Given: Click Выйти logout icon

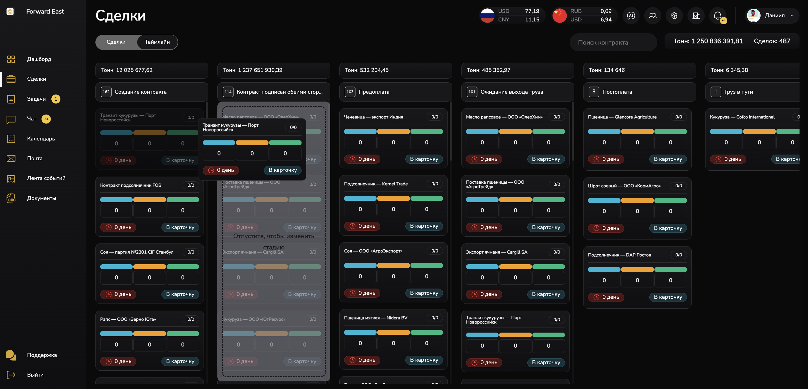Looking at the screenshot, I should [11, 375].
